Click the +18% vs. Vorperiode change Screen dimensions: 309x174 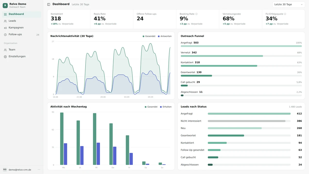[62, 24]
